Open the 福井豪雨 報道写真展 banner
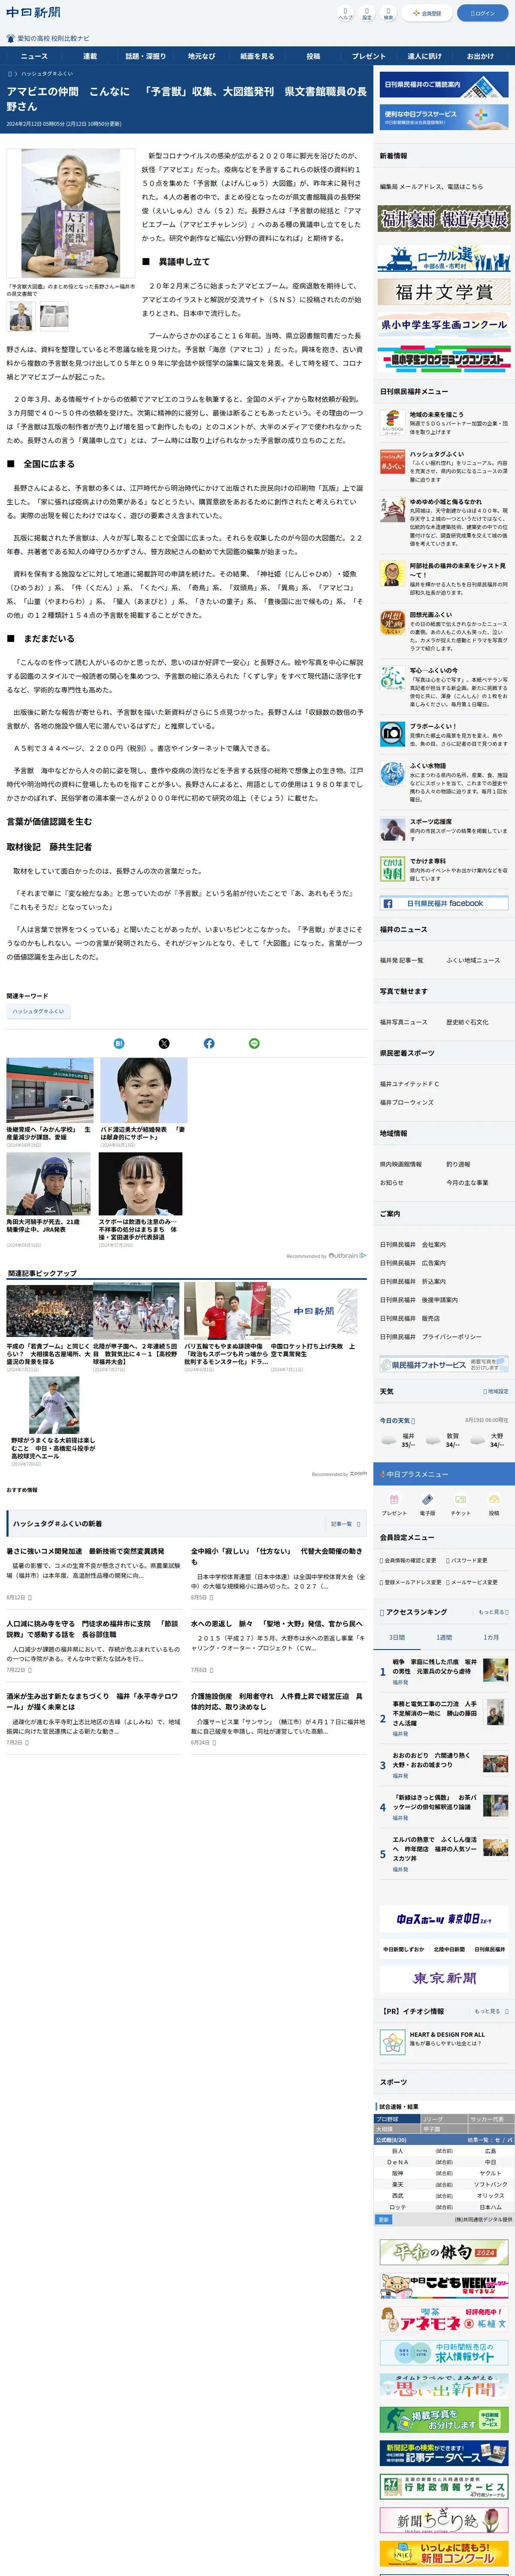515x2576 pixels. pyautogui.click(x=444, y=218)
